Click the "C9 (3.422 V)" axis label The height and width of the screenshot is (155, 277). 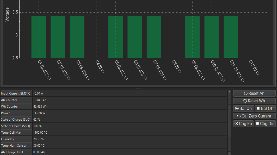coord(198,70)
